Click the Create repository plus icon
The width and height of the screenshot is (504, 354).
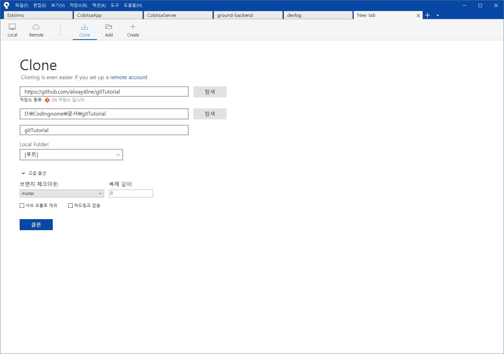click(x=133, y=27)
